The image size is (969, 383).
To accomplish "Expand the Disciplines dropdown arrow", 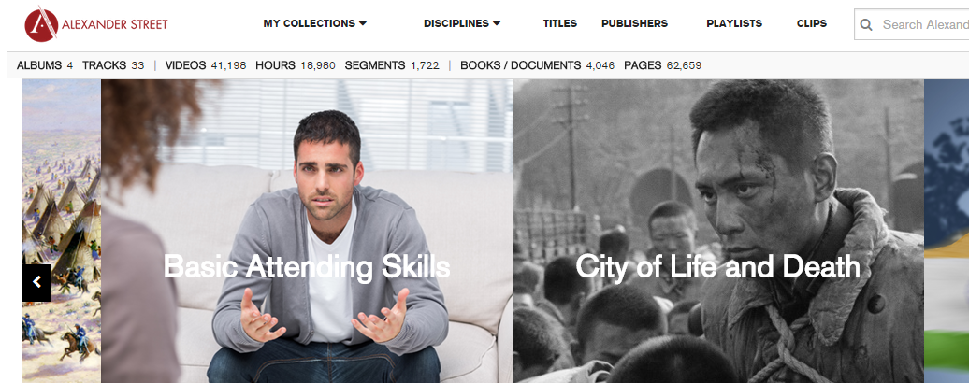I will pyautogui.click(x=497, y=23).
